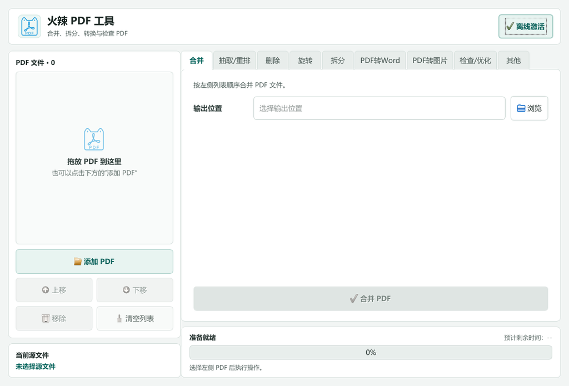
Task: Click the 准备就绪 status label
Action: pyautogui.click(x=202, y=338)
